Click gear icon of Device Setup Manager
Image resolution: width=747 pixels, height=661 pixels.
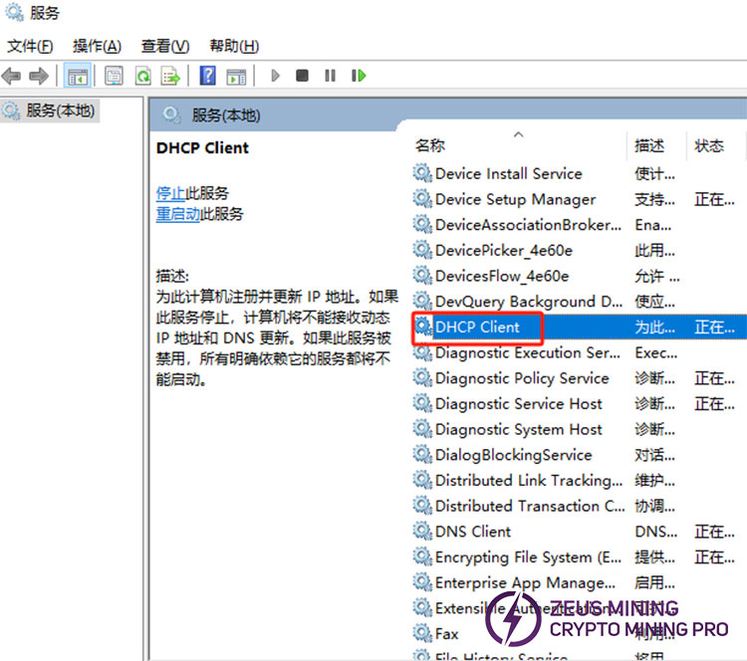(x=422, y=198)
